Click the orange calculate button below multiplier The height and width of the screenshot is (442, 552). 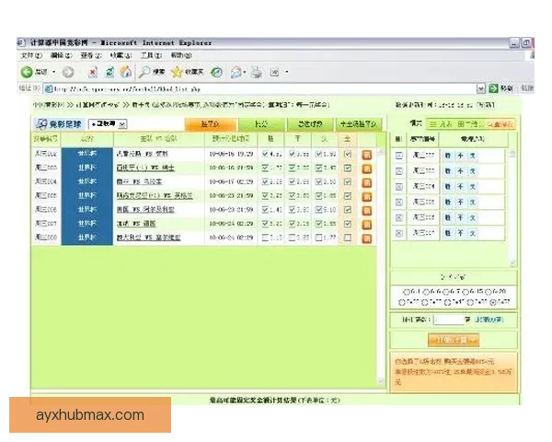[x=454, y=340]
